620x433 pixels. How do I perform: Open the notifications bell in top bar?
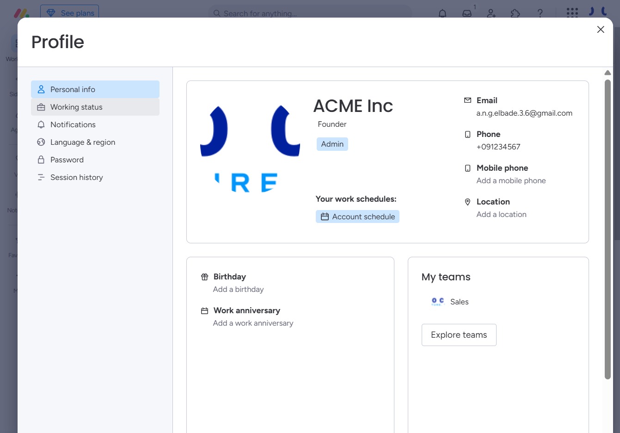[442, 13]
